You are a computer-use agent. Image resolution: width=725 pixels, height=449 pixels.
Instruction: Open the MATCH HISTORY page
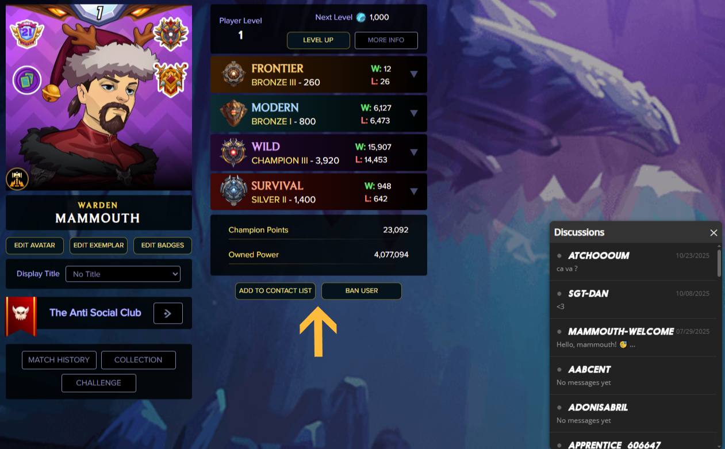(59, 360)
